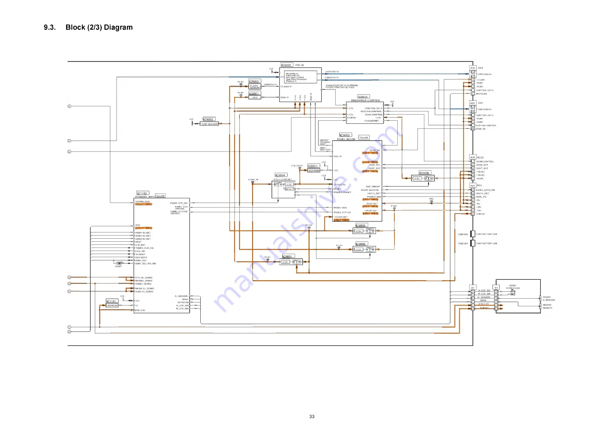The image size is (612, 433).
Task: Click the "STB5V_M" label
Action: (x=253, y=180)
